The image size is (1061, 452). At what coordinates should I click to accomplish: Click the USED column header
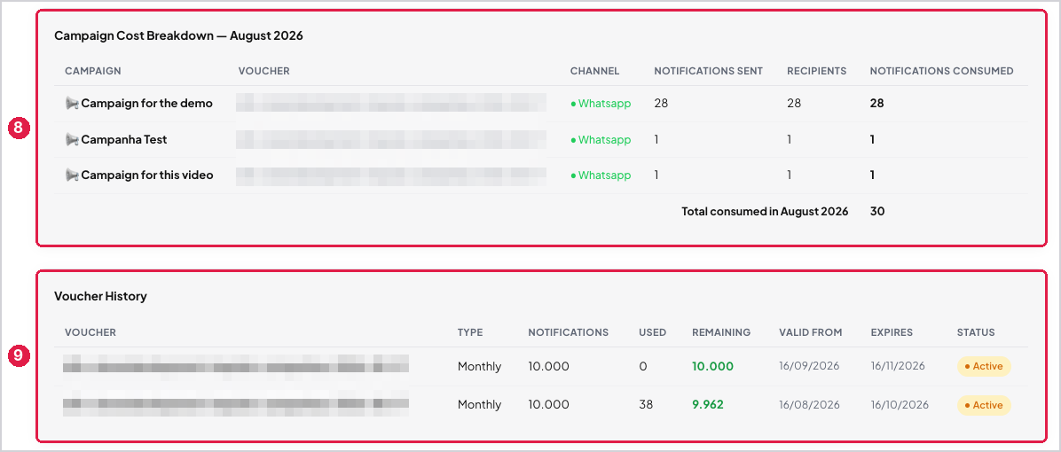652,332
